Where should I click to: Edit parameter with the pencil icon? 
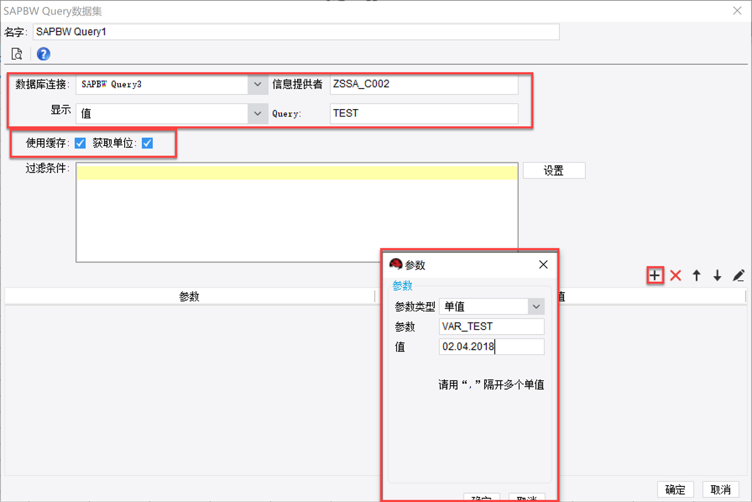pyautogui.click(x=739, y=275)
